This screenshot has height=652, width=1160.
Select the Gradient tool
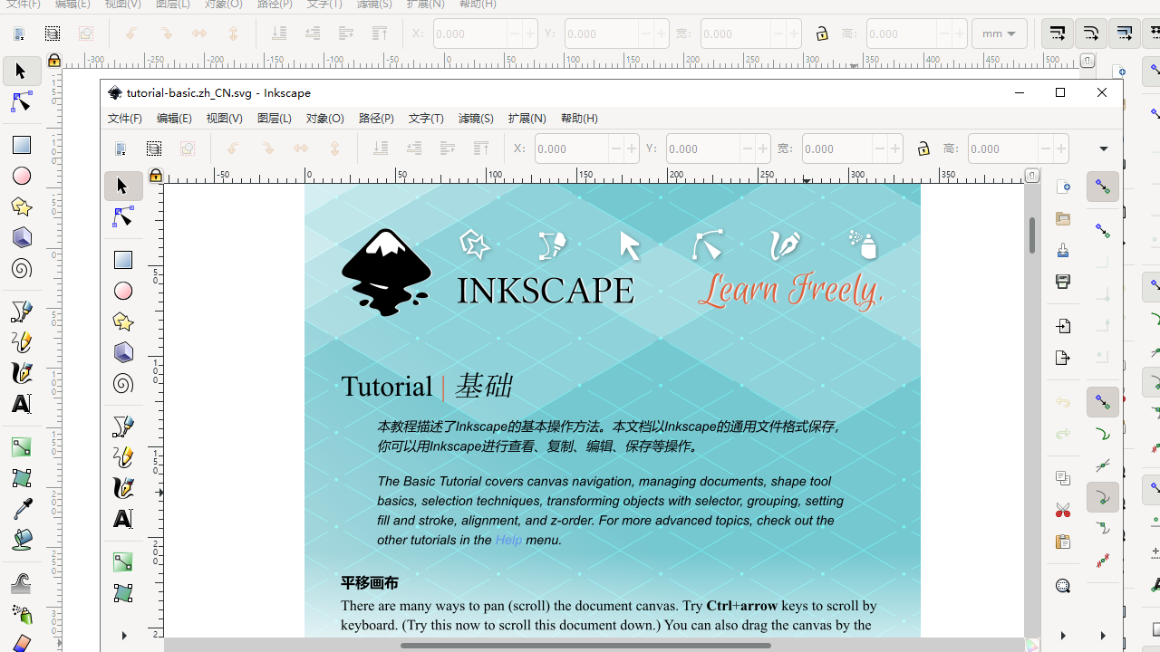(123, 561)
